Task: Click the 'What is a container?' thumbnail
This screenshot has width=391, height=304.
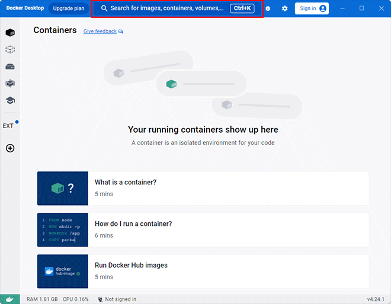Action: pos(63,188)
